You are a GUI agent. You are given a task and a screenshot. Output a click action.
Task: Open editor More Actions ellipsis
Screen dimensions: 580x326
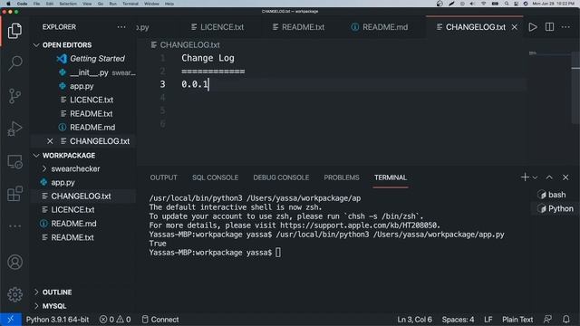tap(565, 27)
